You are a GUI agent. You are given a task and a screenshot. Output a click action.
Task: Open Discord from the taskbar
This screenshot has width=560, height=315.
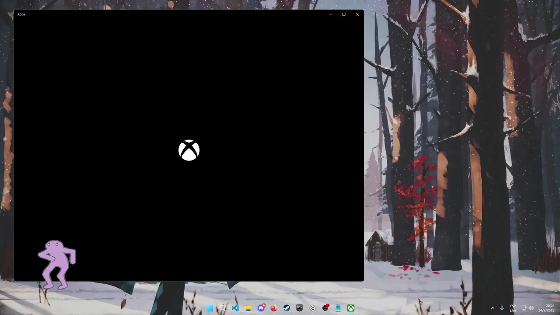point(261,308)
